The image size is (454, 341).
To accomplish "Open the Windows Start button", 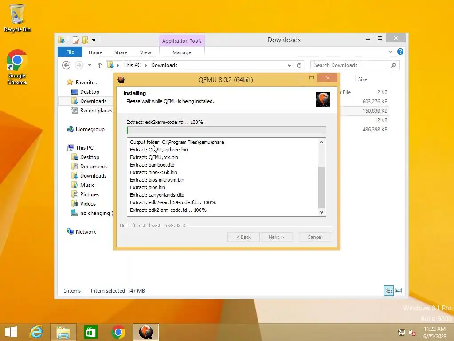I will (x=11, y=332).
